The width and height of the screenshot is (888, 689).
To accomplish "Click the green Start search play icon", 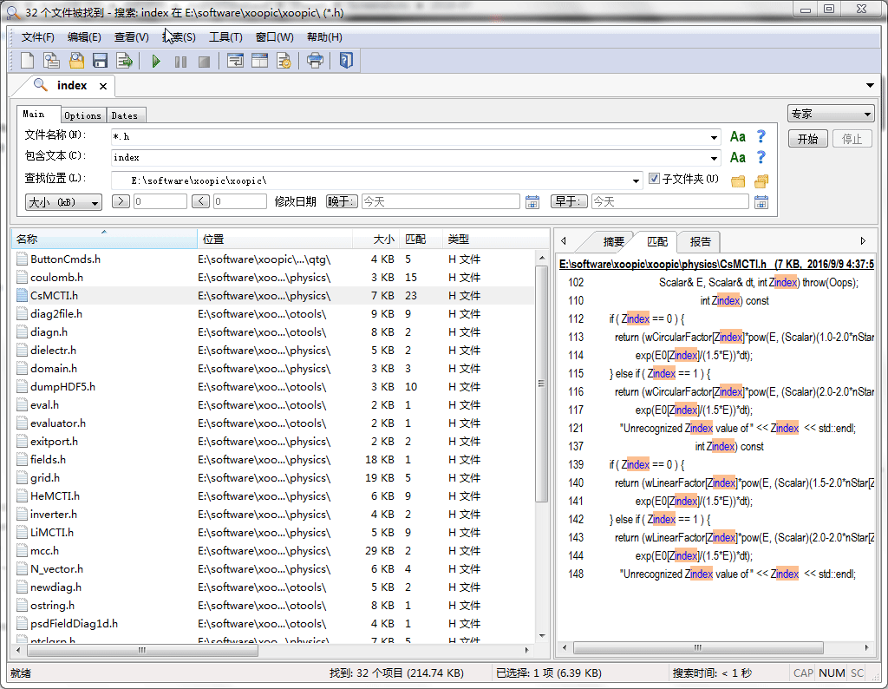I will [156, 61].
